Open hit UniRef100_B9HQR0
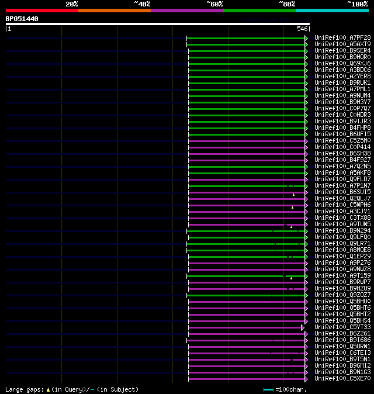This screenshot has width=374, height=394. tap(342, 57)
